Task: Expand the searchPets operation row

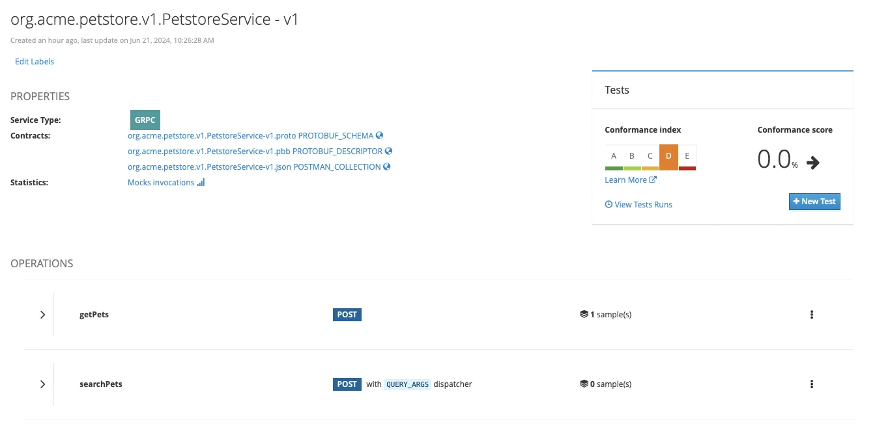Action: [42, 384]
